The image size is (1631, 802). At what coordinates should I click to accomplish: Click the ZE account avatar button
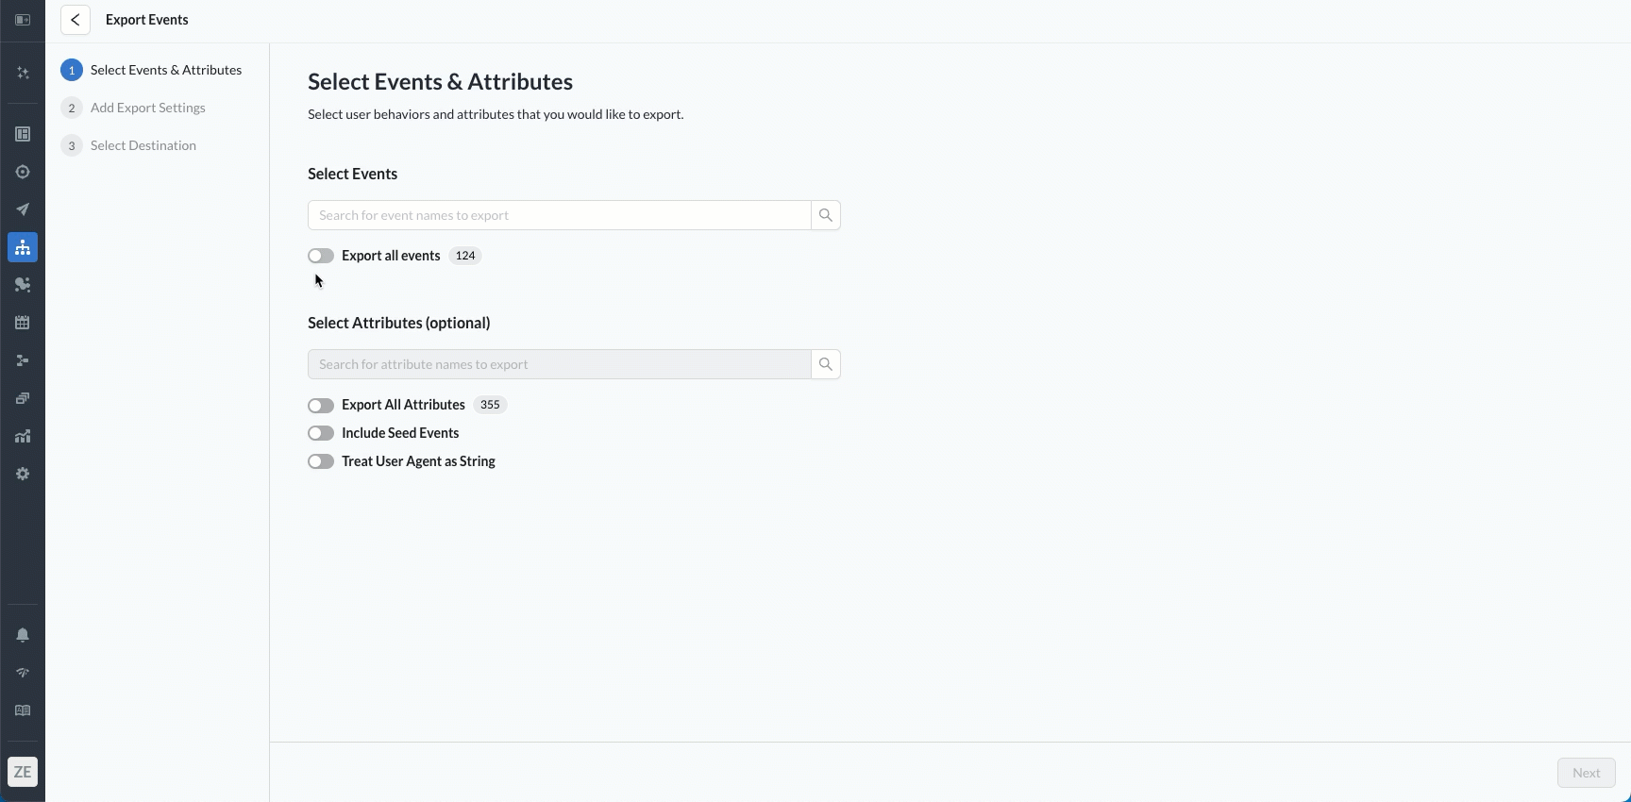point(23,772)
